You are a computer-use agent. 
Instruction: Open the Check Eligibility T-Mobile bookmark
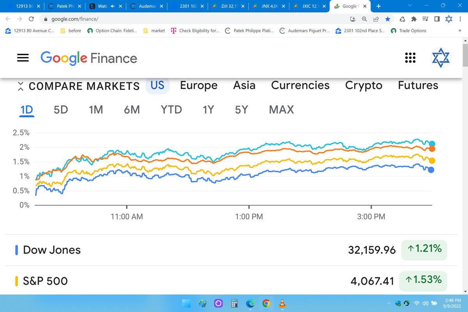195,30
